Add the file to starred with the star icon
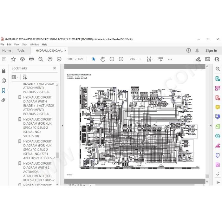Viewport: 222px width, 222px height. click(13, 59)
